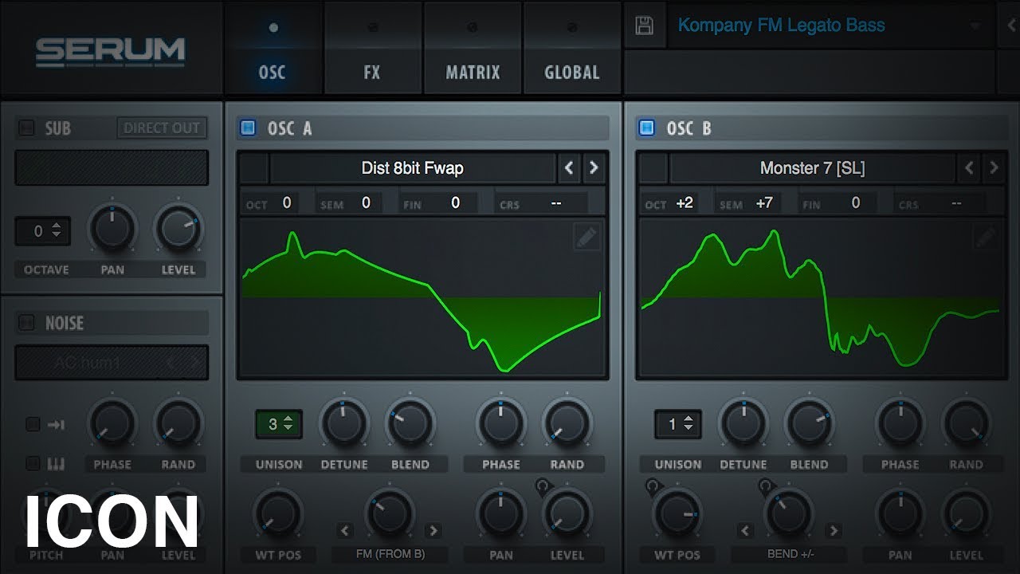Click the NOISE PHASE knob
The height and width of the screenshot is (574, 1020).
coord(112,424)
